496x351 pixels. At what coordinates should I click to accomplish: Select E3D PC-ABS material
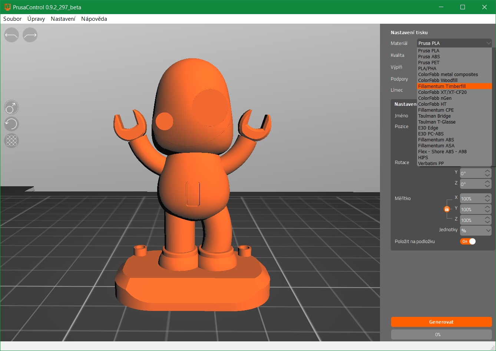coord(454,134)
